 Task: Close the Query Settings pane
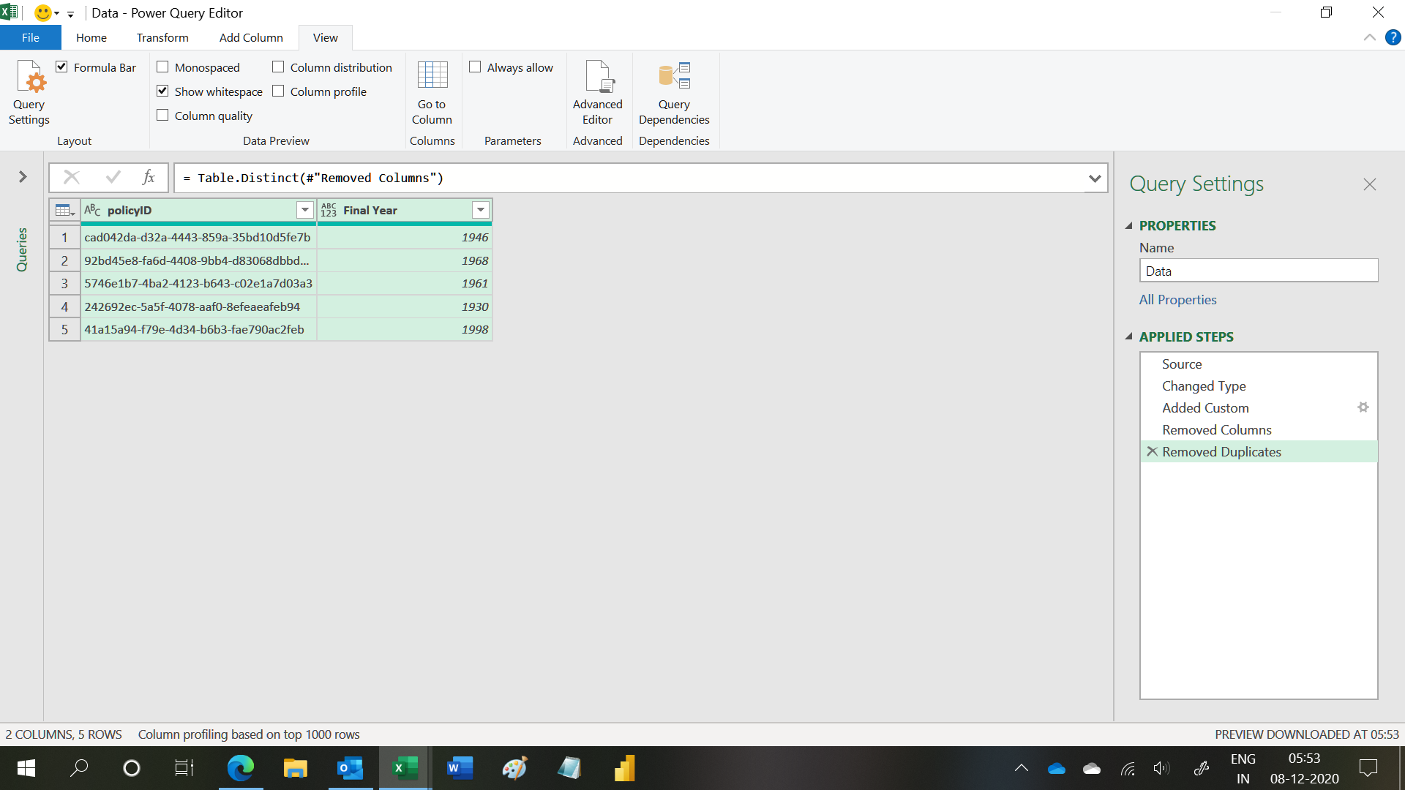(1370, 184)
